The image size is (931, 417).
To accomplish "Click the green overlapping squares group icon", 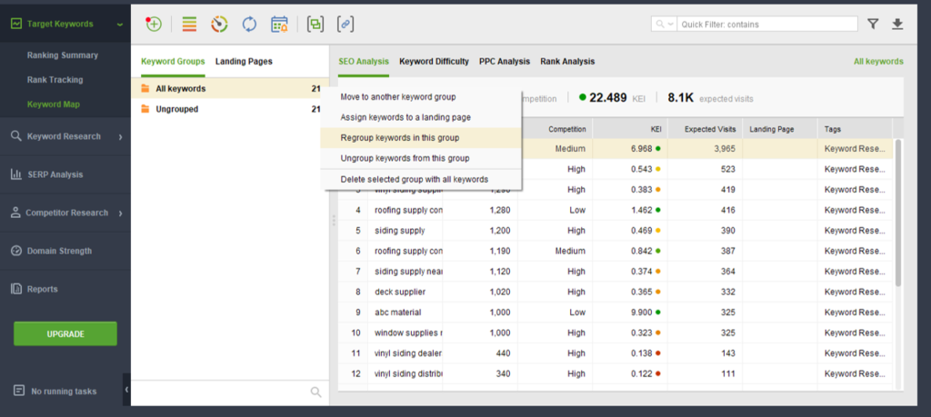I will coord(315,24).
